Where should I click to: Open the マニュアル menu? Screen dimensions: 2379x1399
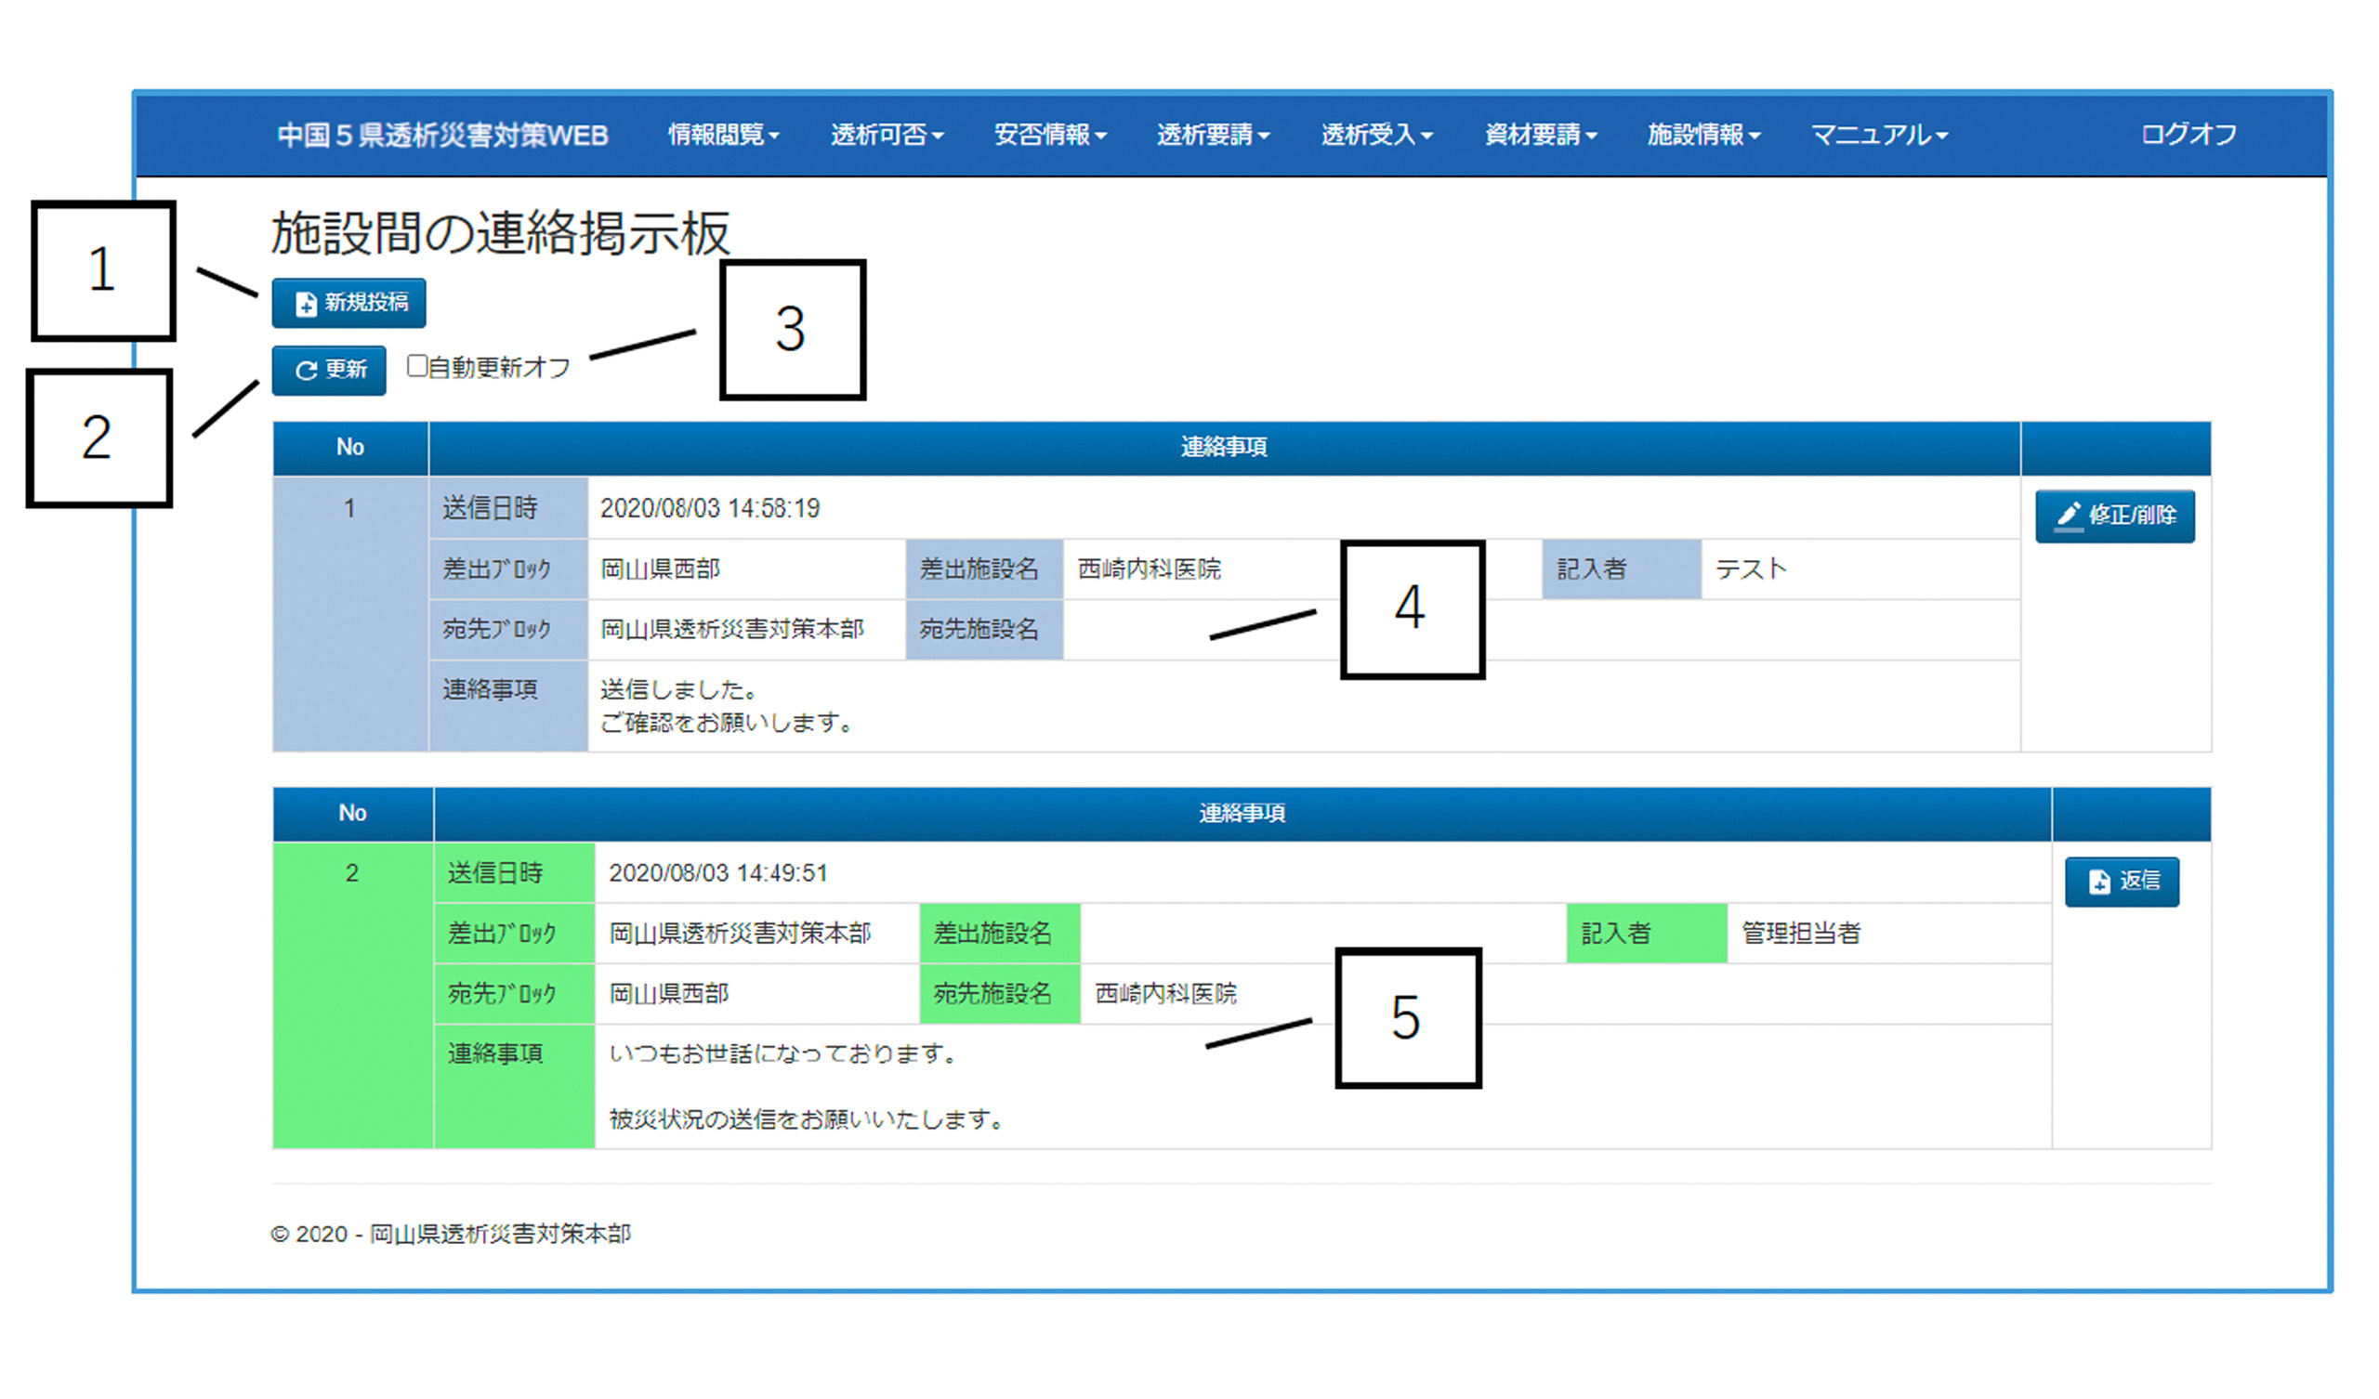tap(1879, 135)
